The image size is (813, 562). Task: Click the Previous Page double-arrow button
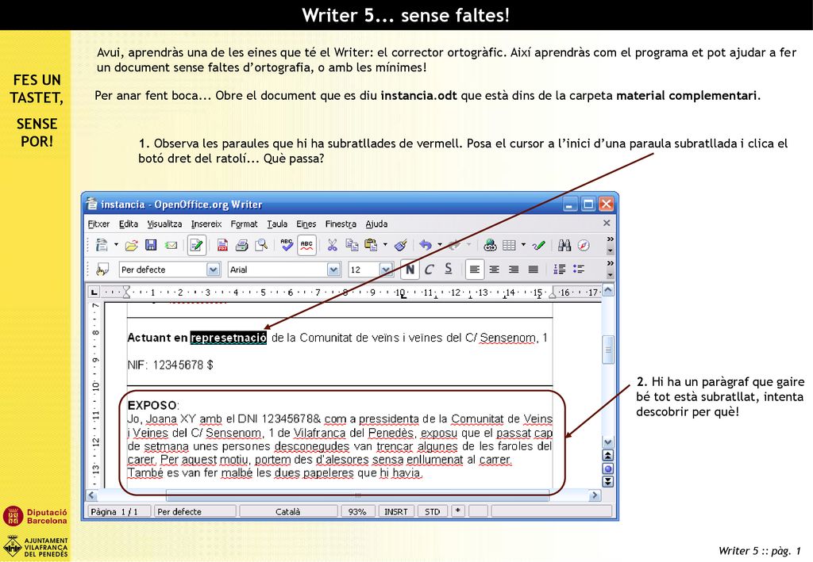tap(608, 456)
